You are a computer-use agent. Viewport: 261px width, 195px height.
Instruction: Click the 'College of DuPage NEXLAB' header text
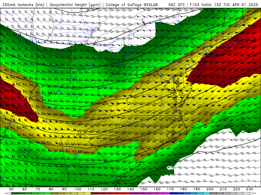coord(132,5)
